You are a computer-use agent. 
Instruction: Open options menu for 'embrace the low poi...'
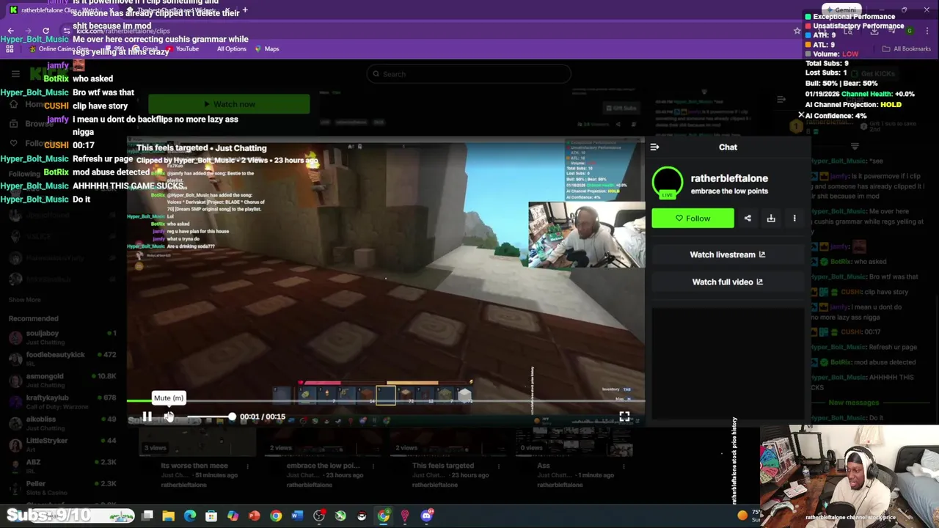[x=373, y=466]
